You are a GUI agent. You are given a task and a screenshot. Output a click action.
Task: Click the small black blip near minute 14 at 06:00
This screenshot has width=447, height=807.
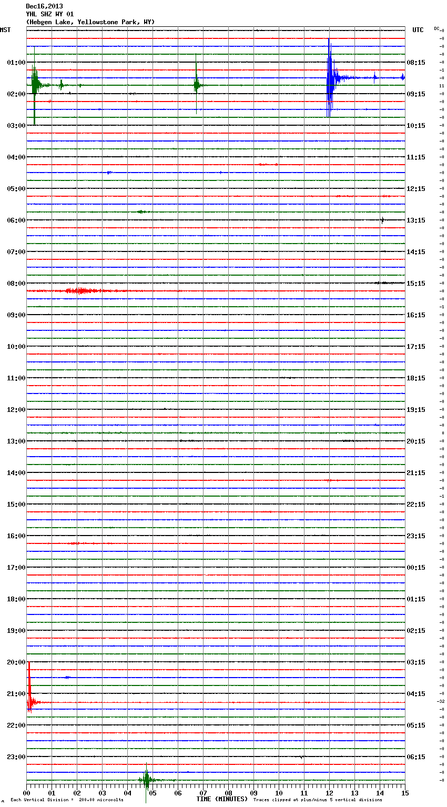point(382,220)
